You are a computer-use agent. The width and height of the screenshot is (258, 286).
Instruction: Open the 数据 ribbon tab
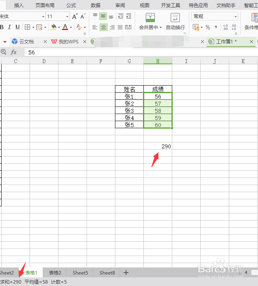click(96, 5)
